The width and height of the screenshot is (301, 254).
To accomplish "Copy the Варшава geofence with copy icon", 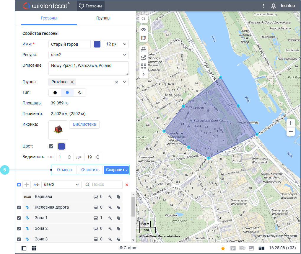I will [118, 197].
